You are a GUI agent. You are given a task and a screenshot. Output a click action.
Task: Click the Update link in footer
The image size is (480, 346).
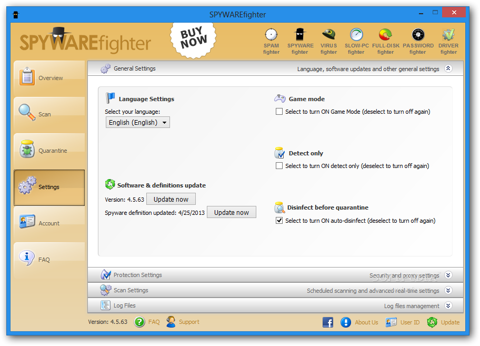coord(450,322)
